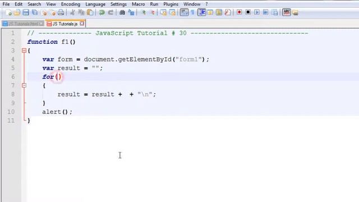
Task: Open the Run menu
Action: tap(154, 4)
